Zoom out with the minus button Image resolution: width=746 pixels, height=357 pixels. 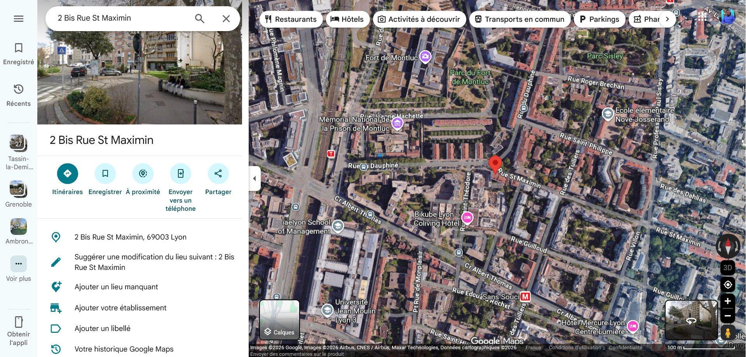pyautogui.click(x=728, y=316)
